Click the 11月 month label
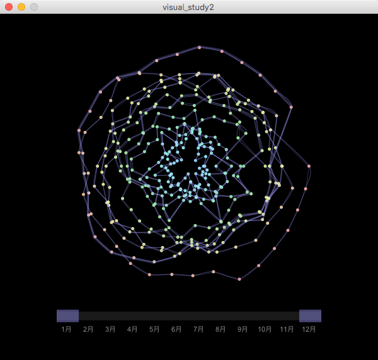Viewport: 378px width, 360px height. 287,329
